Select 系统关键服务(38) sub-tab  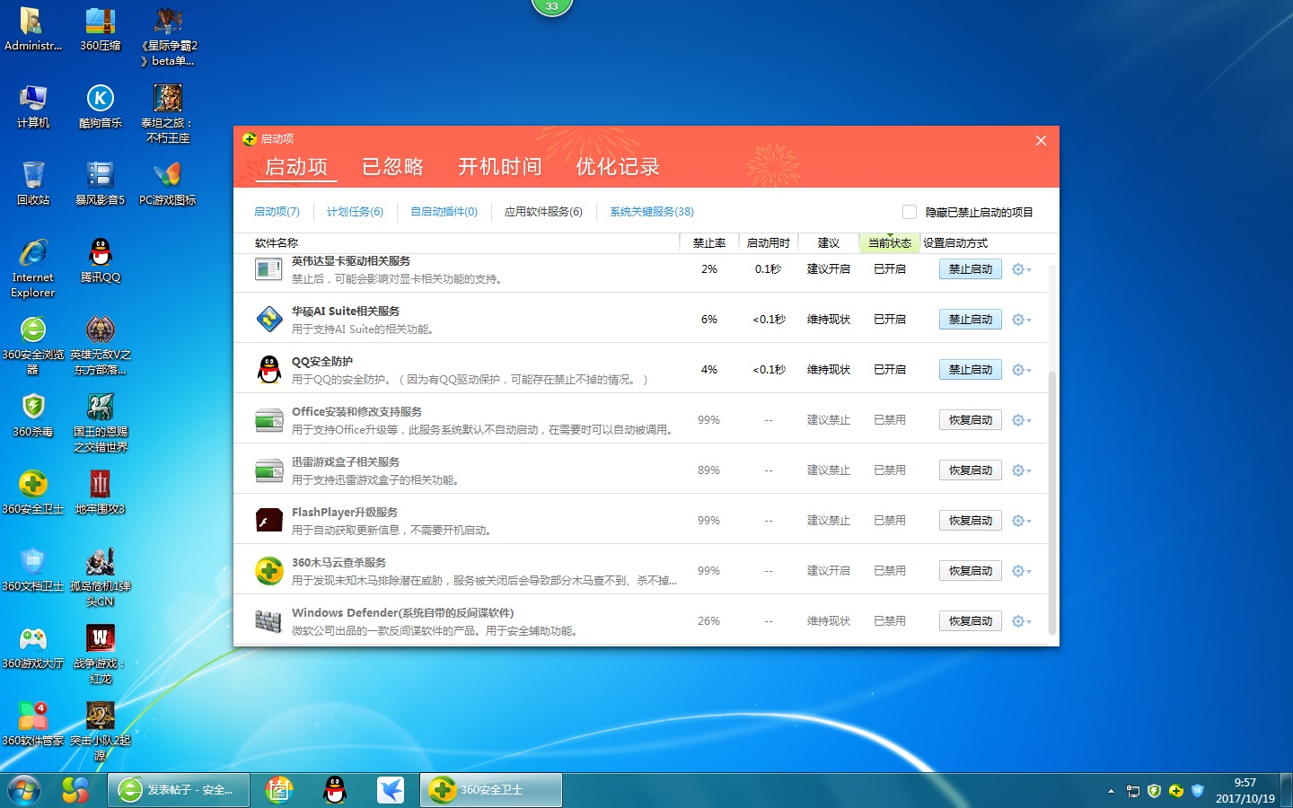click(652, 212)
